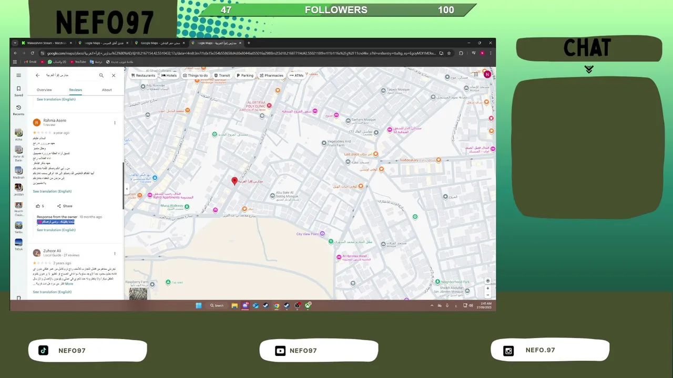Open Google account avatar N on map
673x378 pixels.
(487, 75)
